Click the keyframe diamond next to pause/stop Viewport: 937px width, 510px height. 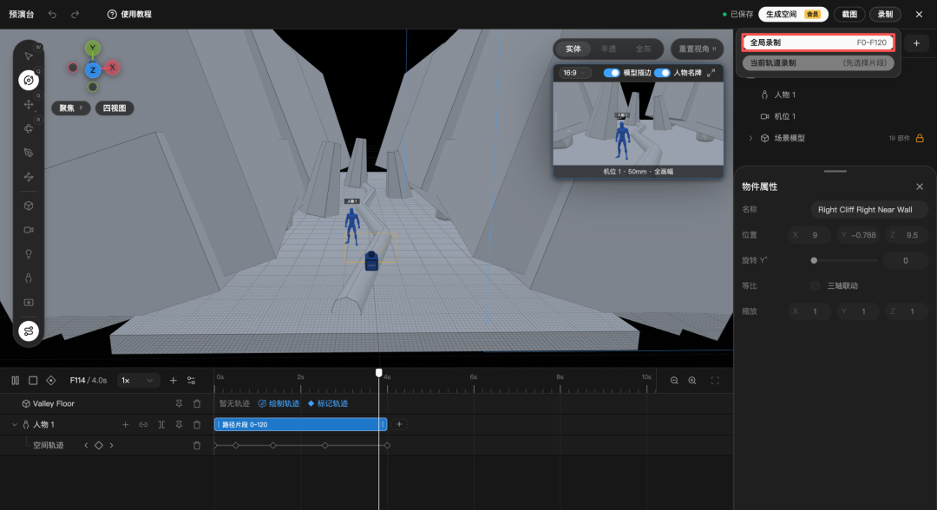[x=51, y=381]
